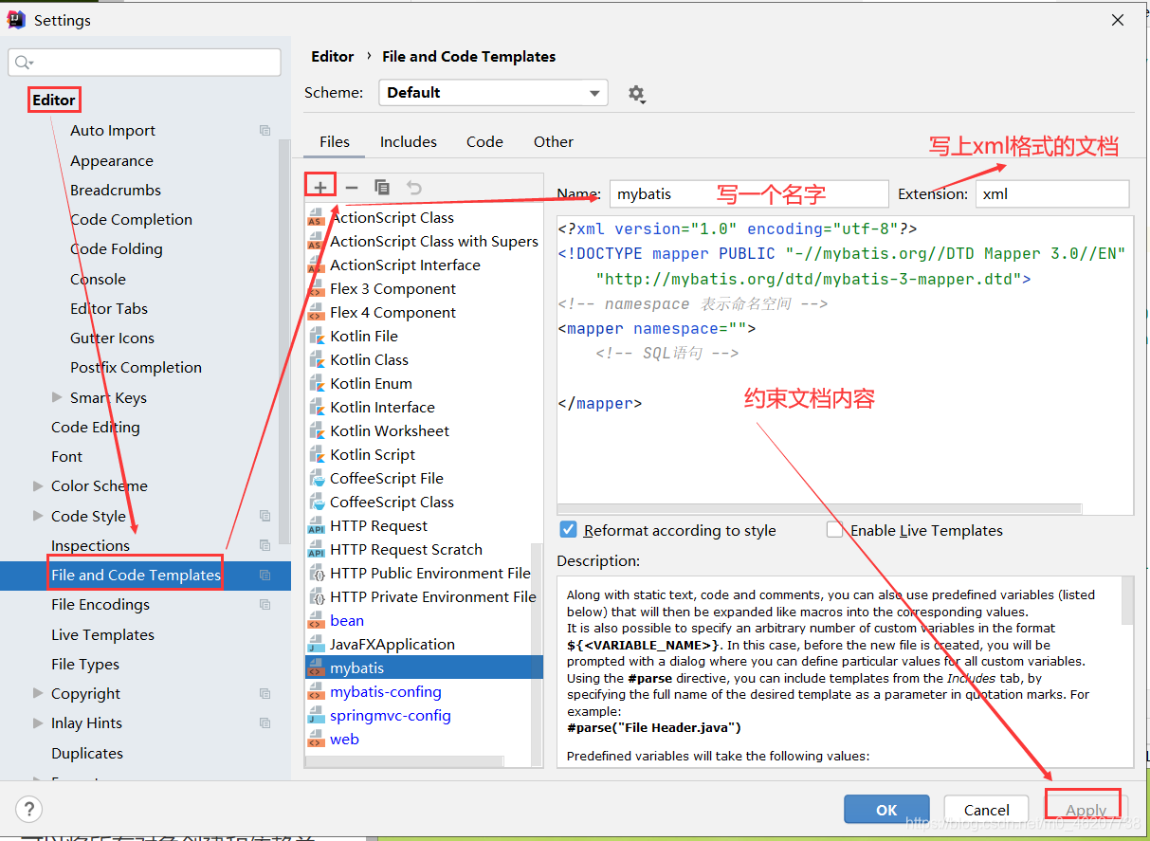Click the project-level icon beside Inspections
This screenshot has width=1150, height=841.
tap(265, 545)
